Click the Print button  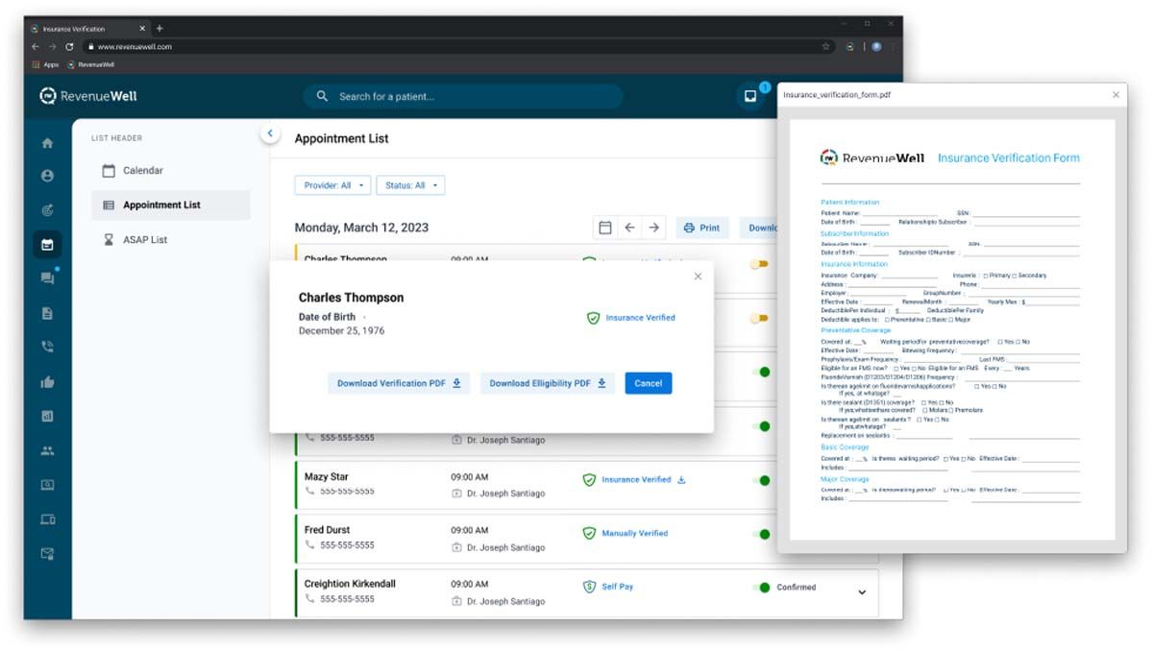point(701,228)
